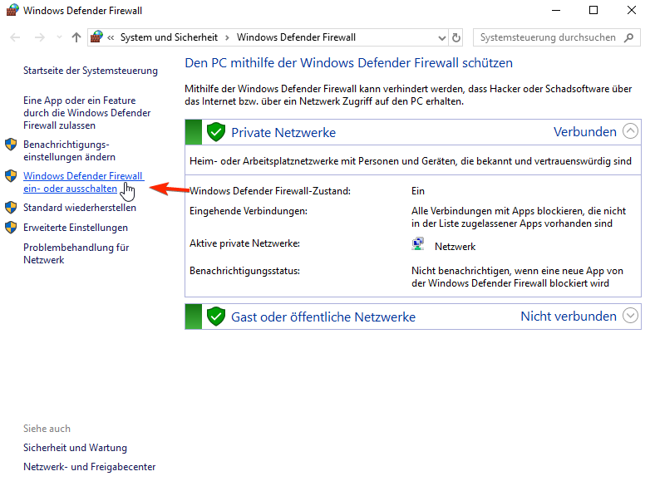Click the Gast oder öffentliche Netzwerke heading

[323, 317]
